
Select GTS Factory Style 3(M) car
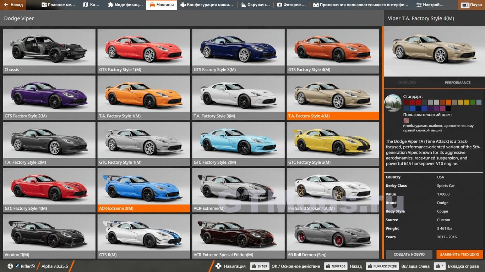[238, 51]
